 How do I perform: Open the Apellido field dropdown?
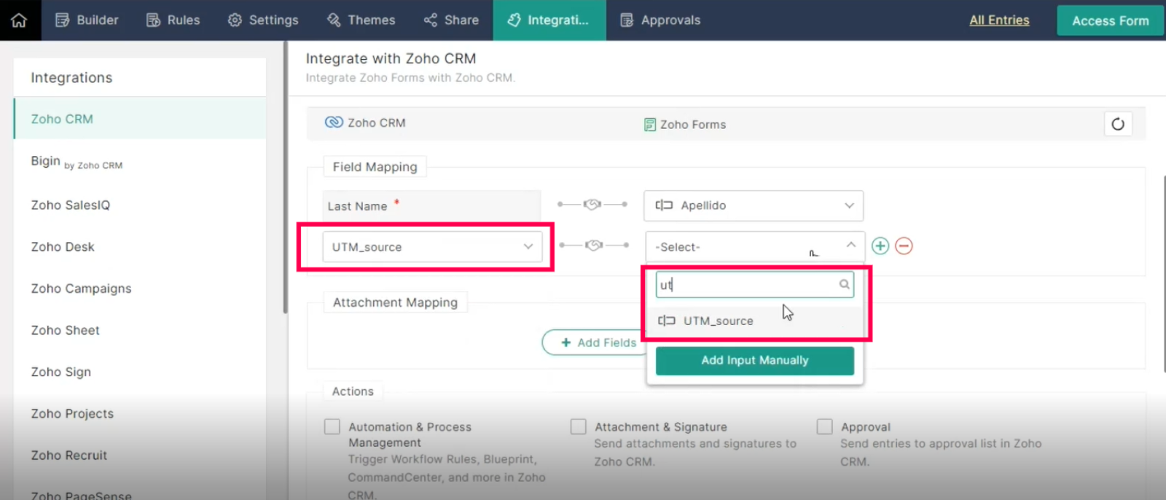(x=754, y=206)
